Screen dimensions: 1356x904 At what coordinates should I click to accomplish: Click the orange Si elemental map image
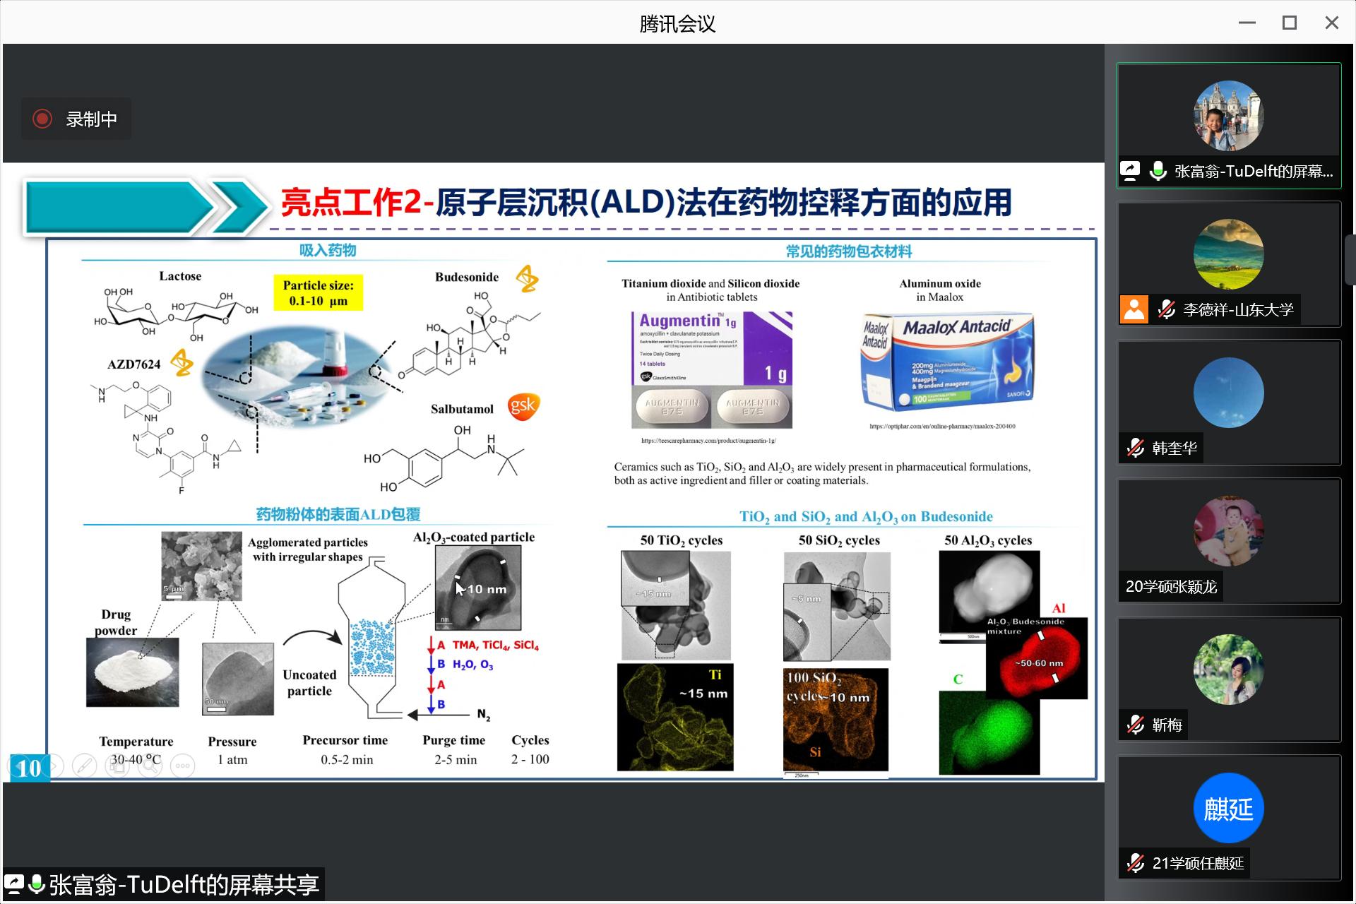tap(835, 720)
